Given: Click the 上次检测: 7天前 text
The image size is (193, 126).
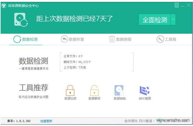Looking at the screenshot, I should 75,68.
